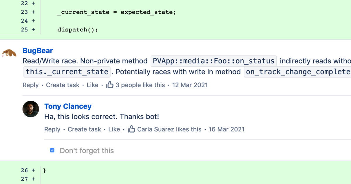Click the PVApp::media::Foo::on_status code snippet
This screenshot has height=184, width=351.
tap(214, 61)
